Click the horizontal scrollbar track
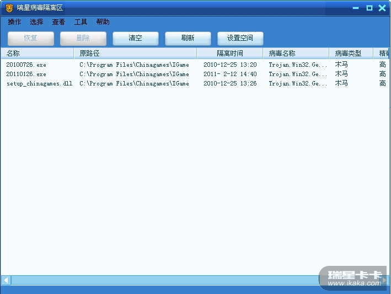This screenshot has height=294, width=391. 164,280
